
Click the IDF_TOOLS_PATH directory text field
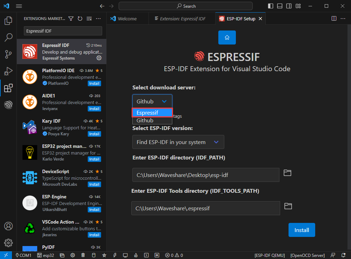point(205,208)
